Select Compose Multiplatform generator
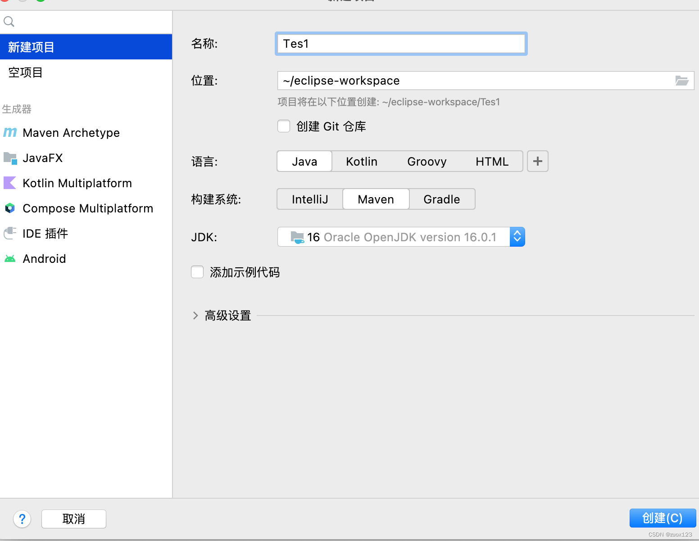 86,208
